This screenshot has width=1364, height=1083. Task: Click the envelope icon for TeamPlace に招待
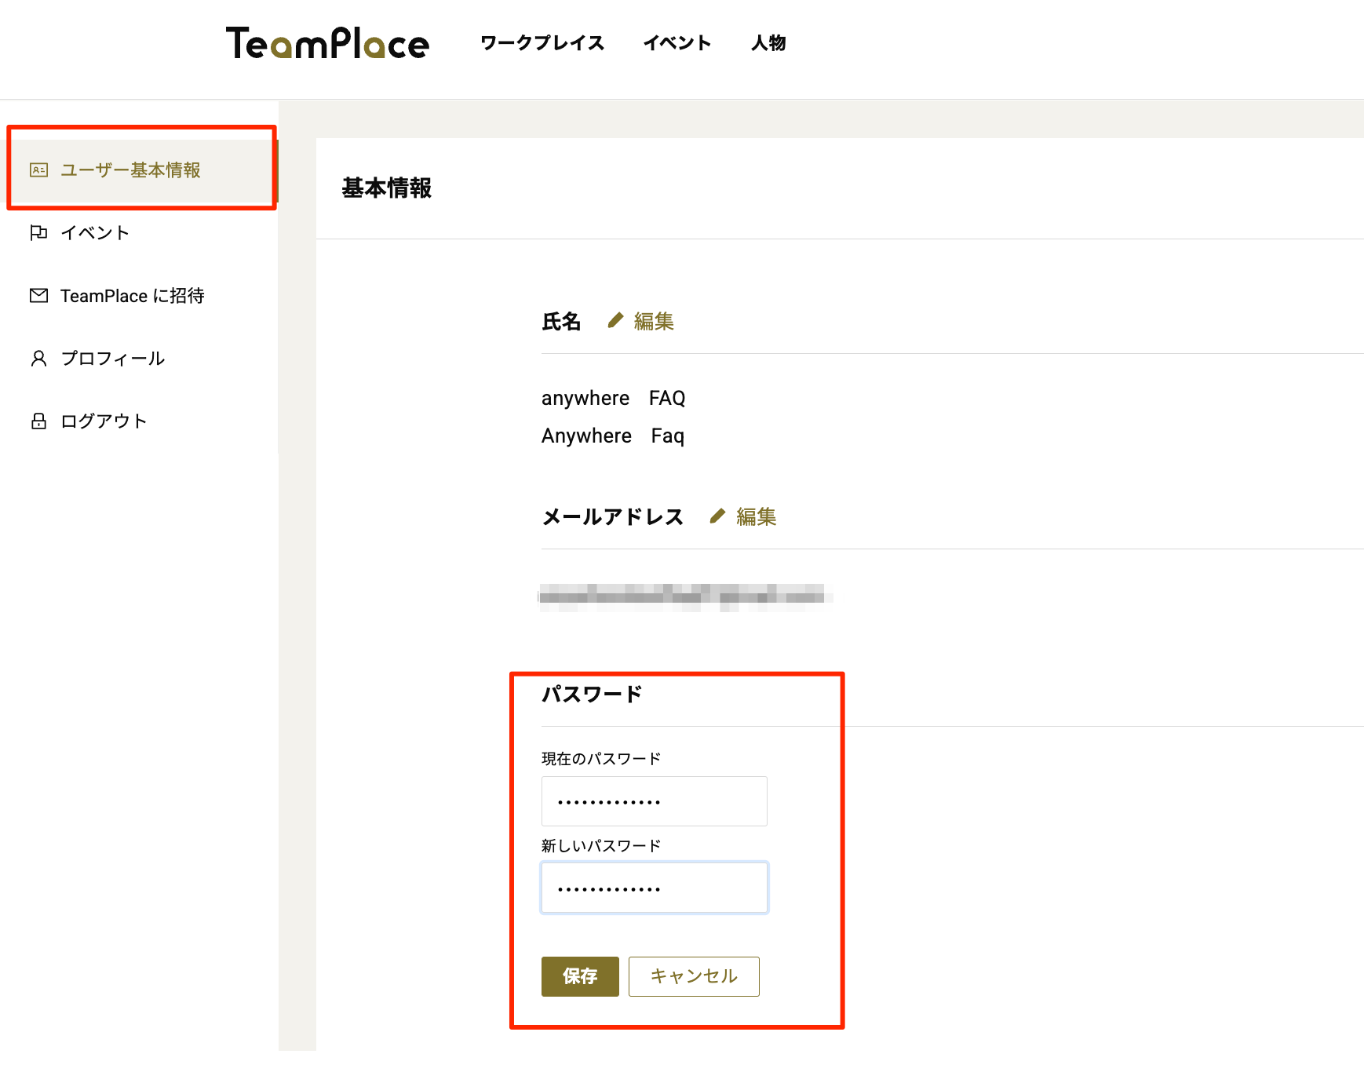click(38, 296)
